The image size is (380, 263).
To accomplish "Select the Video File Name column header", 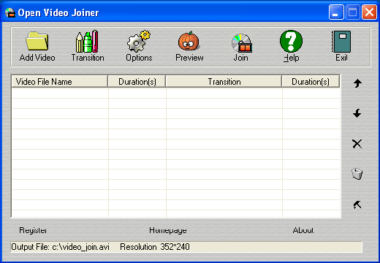I will 59,82.
